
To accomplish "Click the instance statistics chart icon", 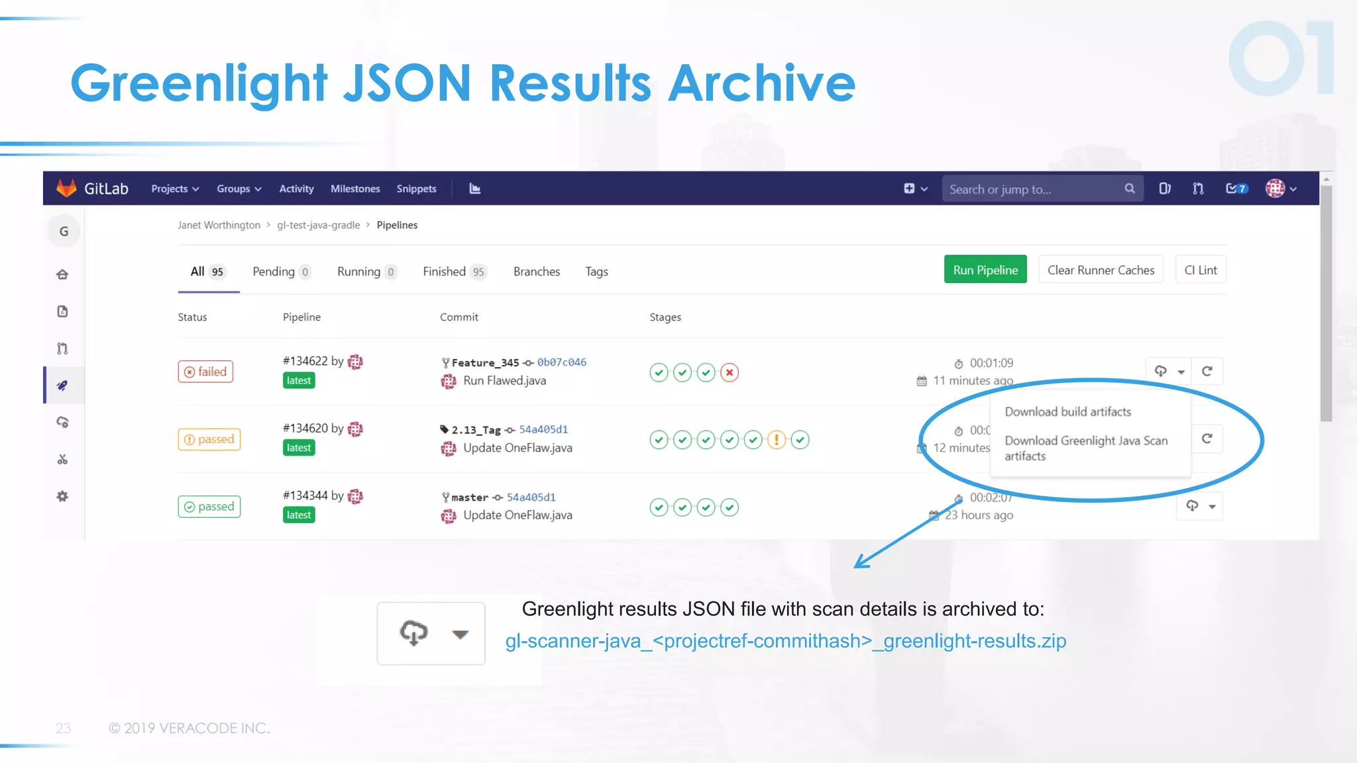I will pyautogui.click(x=474, y=189).
